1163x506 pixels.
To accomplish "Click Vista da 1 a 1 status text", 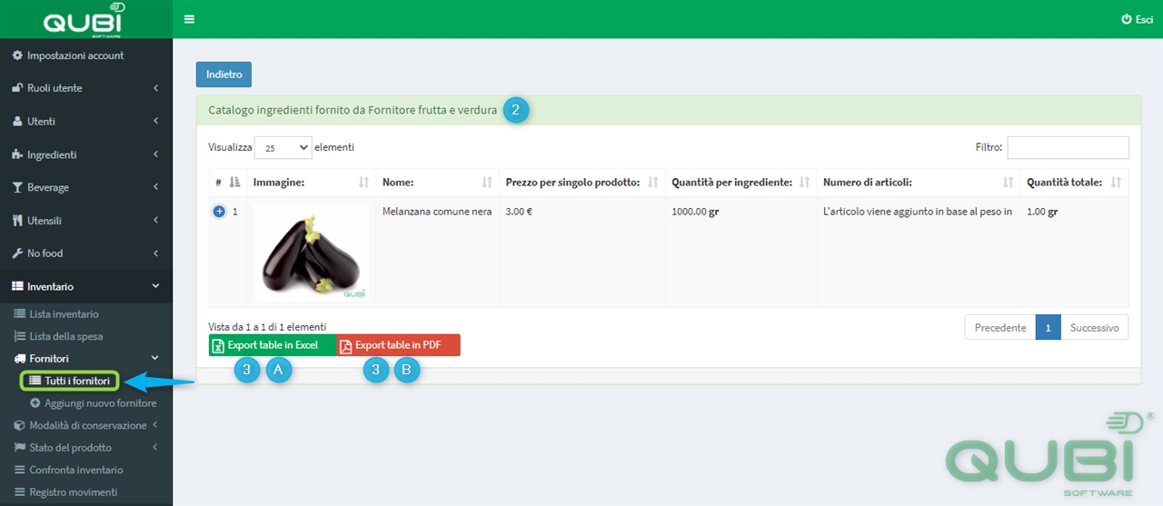I will click(x=267, y=326).
